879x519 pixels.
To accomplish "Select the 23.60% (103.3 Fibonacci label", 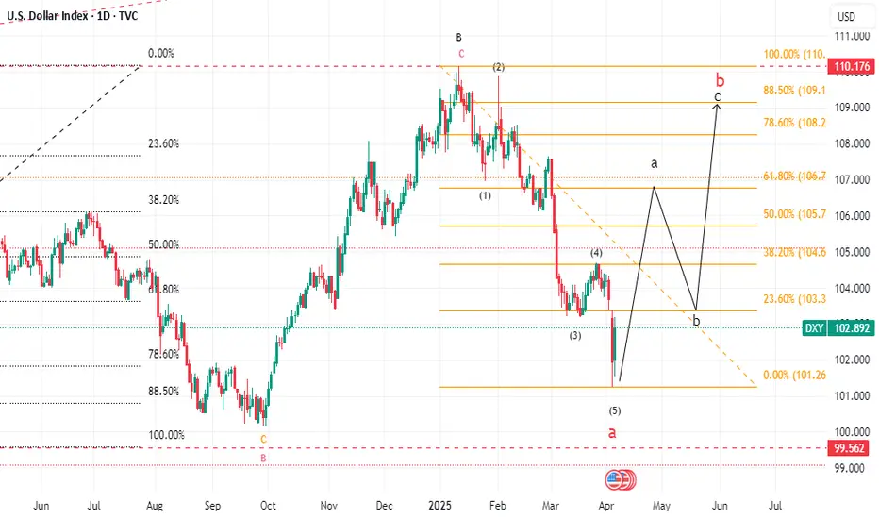I will [794, 298].
